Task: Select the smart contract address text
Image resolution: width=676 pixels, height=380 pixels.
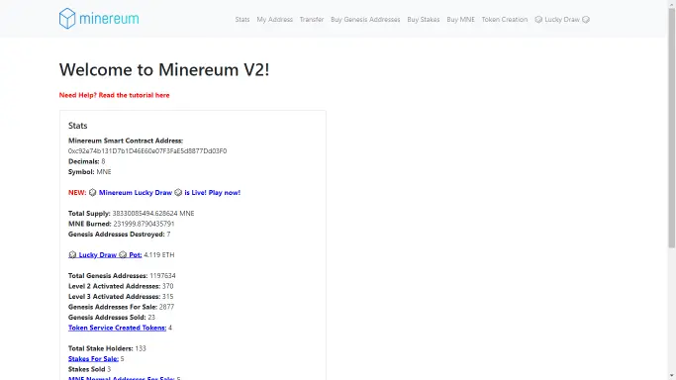Action: (x=147, y=150)
